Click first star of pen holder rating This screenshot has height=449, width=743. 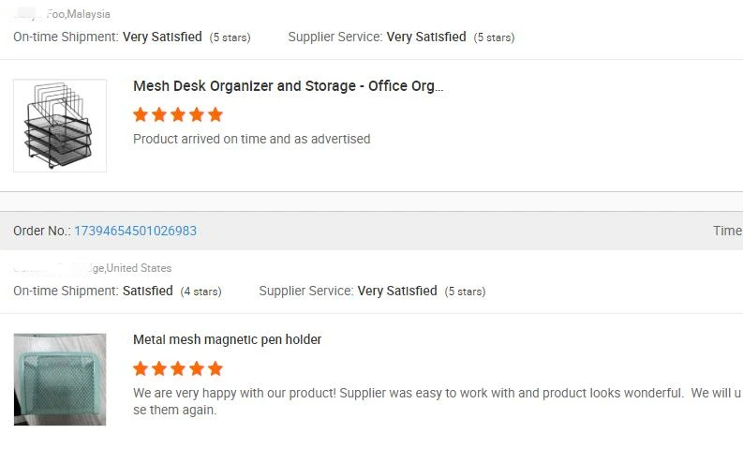point(141,368)
